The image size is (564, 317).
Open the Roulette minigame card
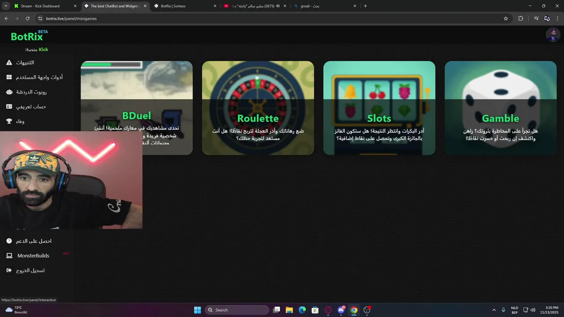[x=258, y=108]
